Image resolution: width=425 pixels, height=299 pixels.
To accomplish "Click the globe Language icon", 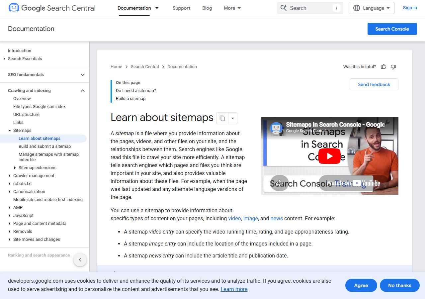I will [x=357, y=8].
